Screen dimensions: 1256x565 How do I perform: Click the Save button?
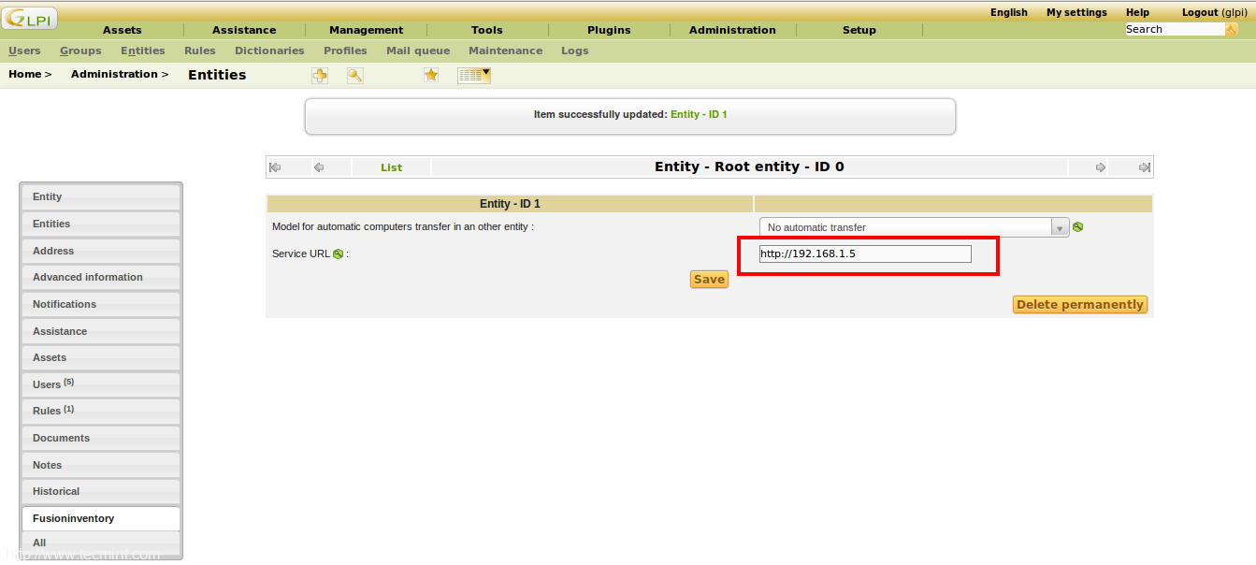[709, 279]
